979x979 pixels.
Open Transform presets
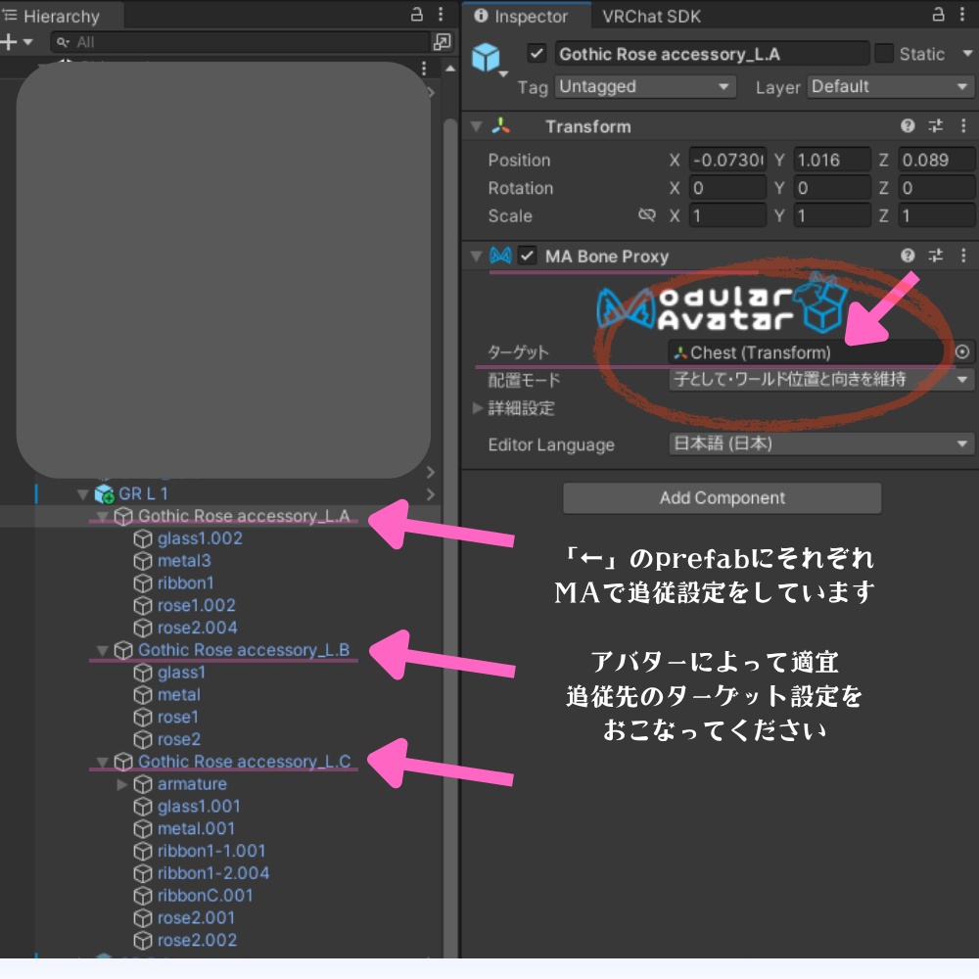(935, 126)
